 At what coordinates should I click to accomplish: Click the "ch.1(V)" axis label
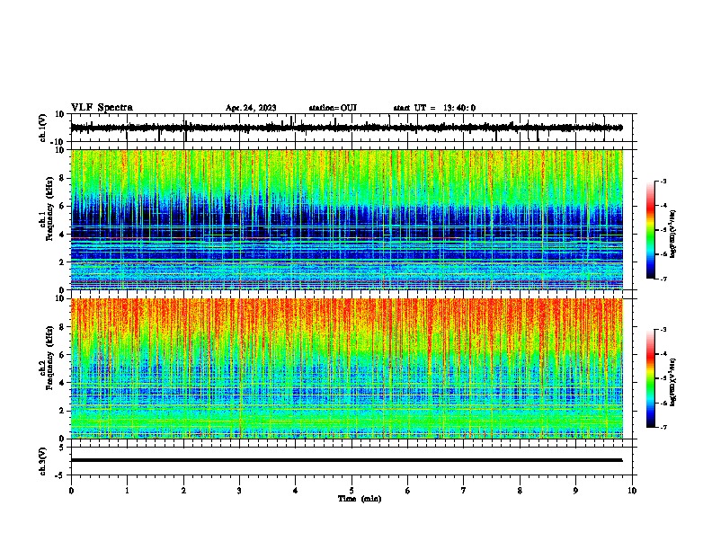[43, 128]
